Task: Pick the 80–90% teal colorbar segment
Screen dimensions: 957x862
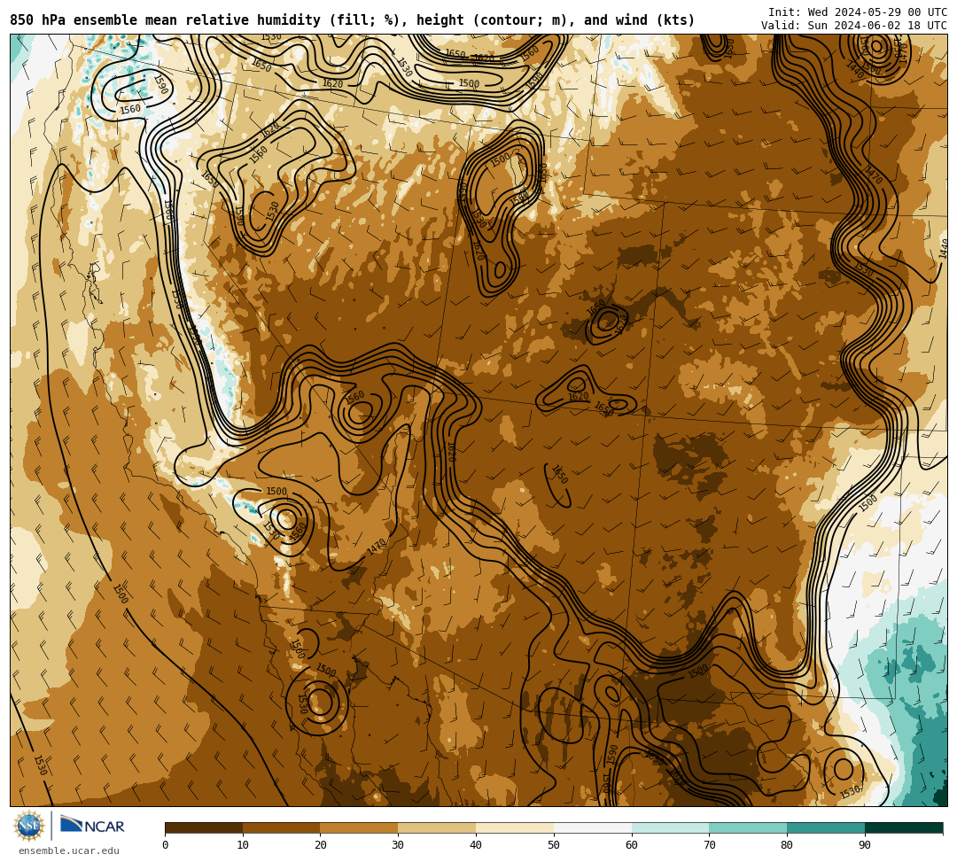Action: 826,827
